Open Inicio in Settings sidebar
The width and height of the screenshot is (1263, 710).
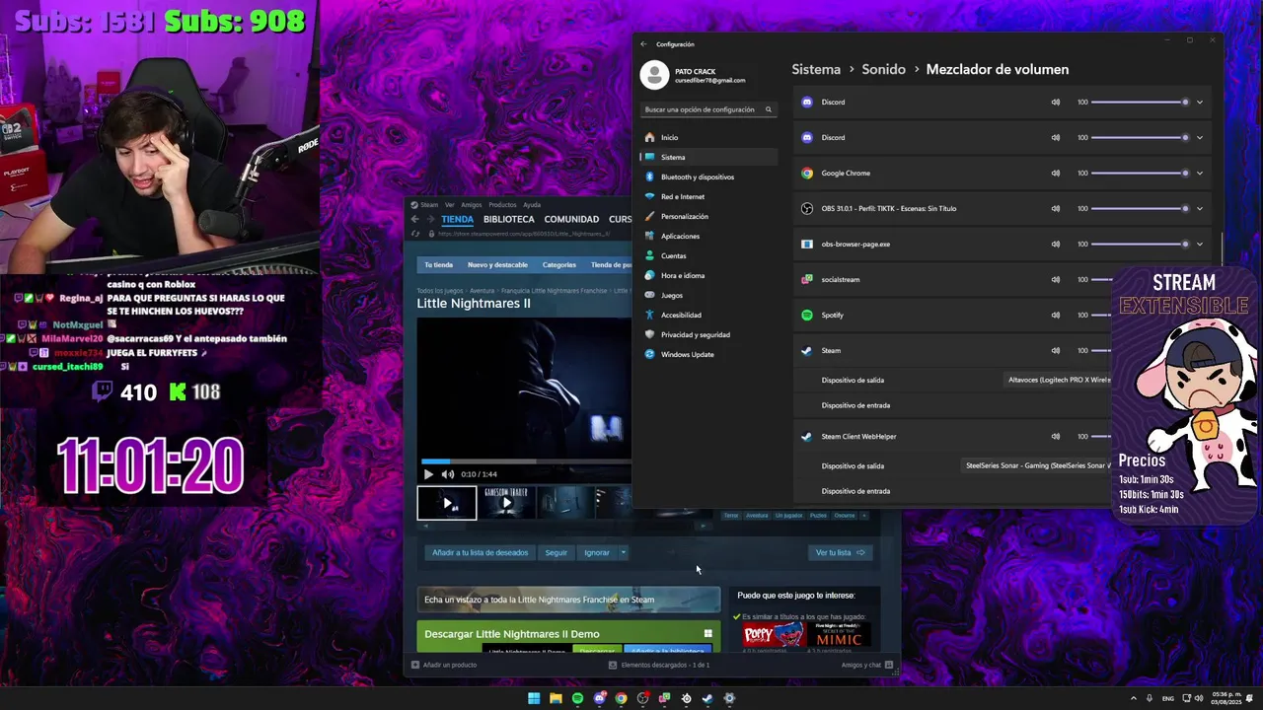(708, 137)
